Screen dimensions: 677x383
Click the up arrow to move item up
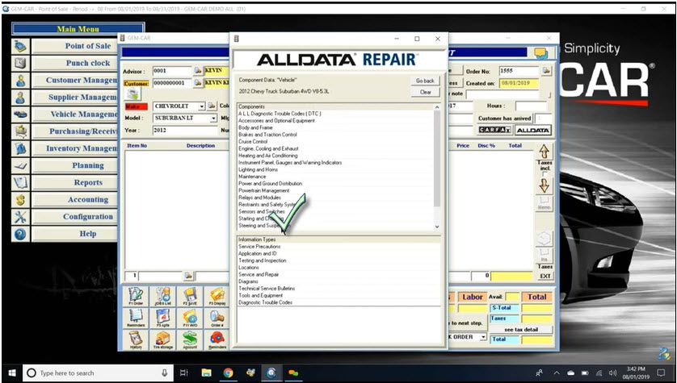point(544,152)
